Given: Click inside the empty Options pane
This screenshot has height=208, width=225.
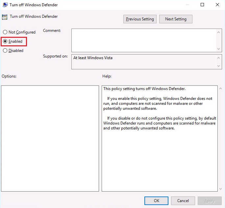Looking at the screenshot, I should tap(50, 138).
